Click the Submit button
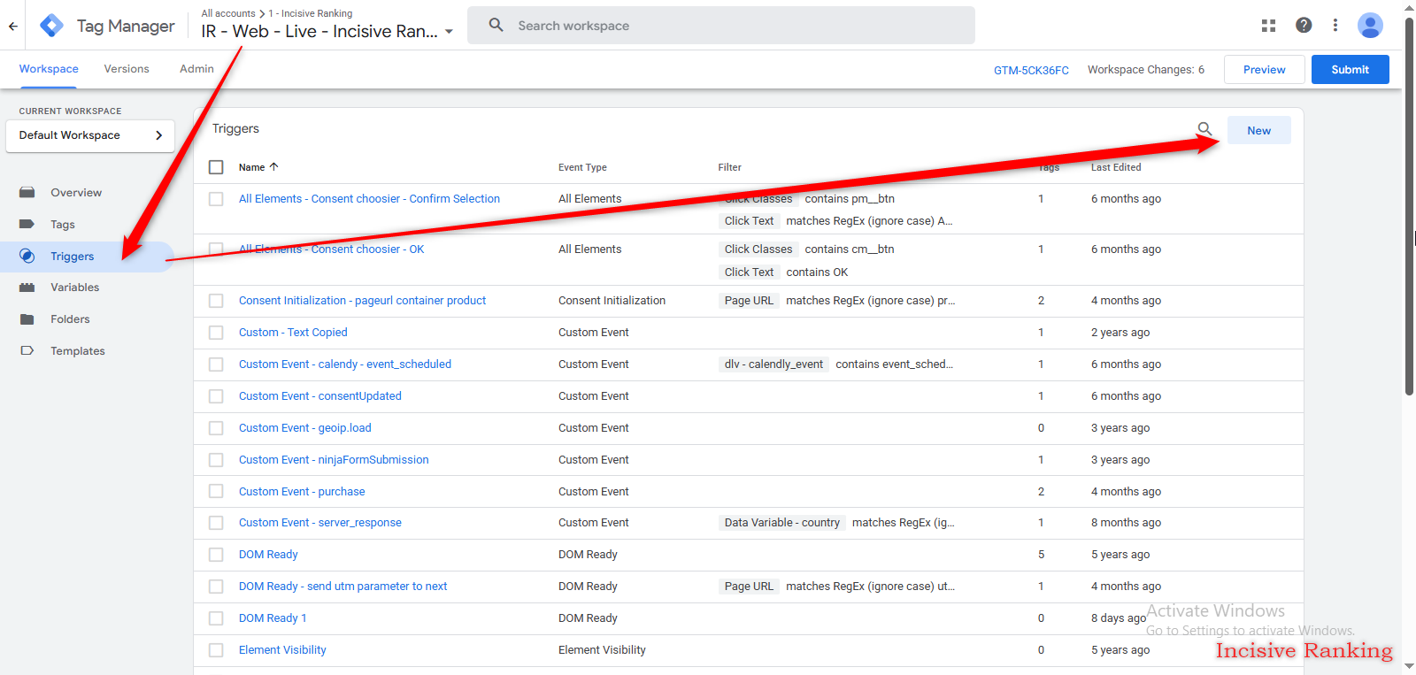 pyautogui.click(x=1350, y=70)
